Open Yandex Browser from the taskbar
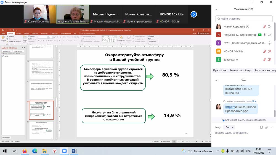The image size is (276, 155). (x=55, y=151)
